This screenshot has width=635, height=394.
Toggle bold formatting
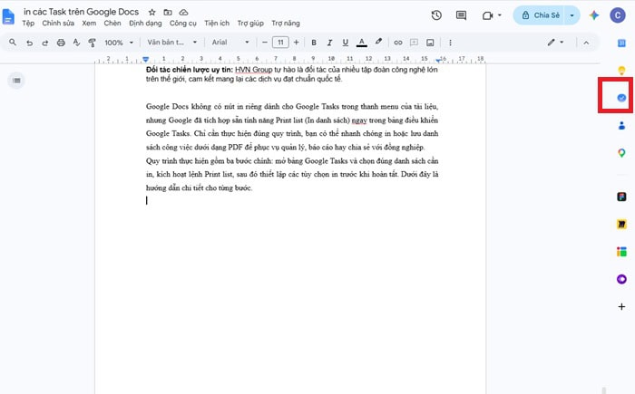[314, 43]
